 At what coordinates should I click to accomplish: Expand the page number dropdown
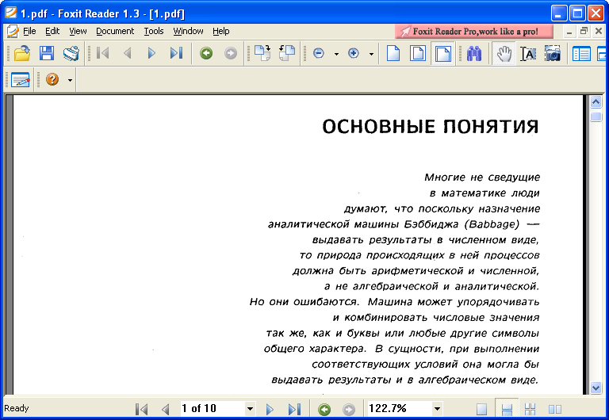[250, 409]
